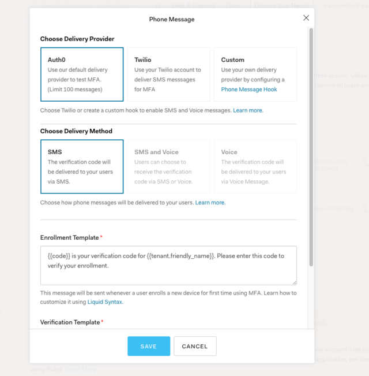Click Help & Support in background header
This screenshot has height=376, width=369.
pyautogui.click(x=193, y=5)
